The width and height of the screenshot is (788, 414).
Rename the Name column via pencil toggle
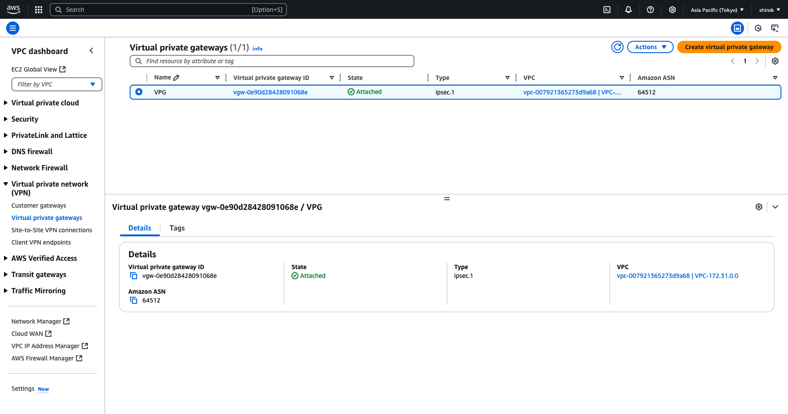pos(178,77)
